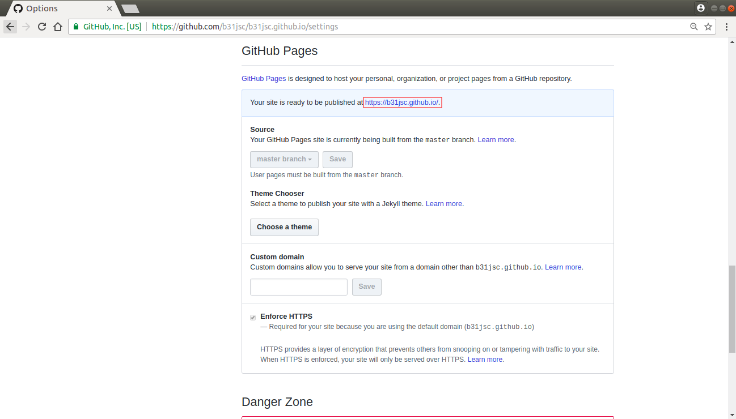
Task: Click Learn more in the HTTPS description
Action: [x=485, y=360]
